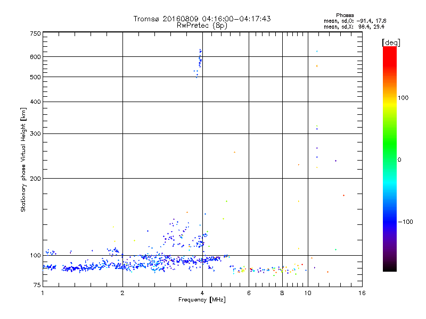
Task: Click the 'mean, sd,X: 98.4, 29.4' statistic line
Action: pos(354,27)
